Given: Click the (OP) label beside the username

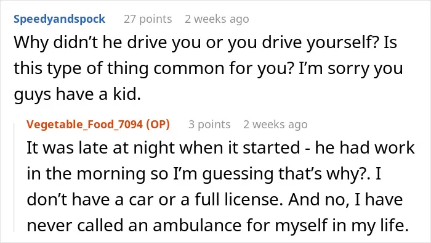Looking at the screenshot, I should tap(158, 125).
